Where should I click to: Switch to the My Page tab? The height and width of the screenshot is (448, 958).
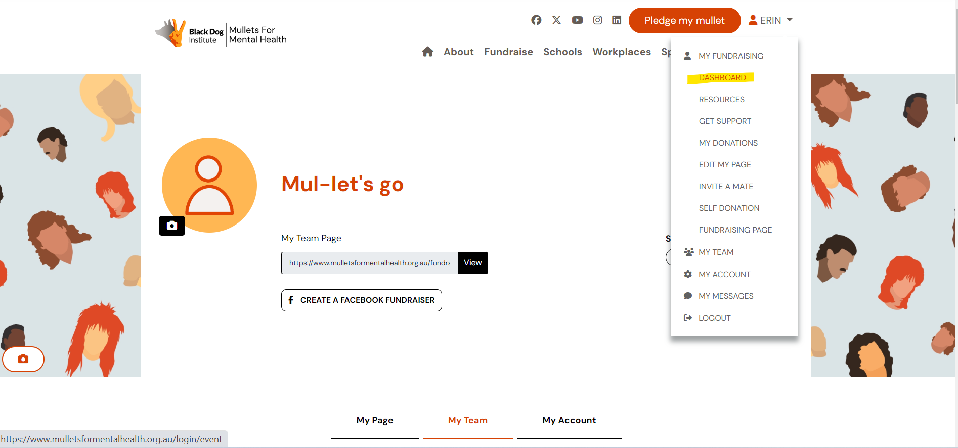374,420
